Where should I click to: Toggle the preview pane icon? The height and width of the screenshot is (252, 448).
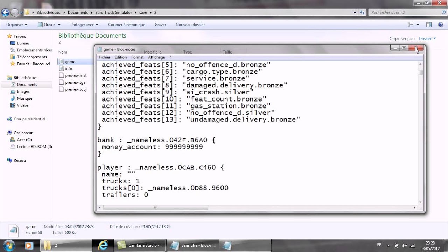click(x=429, y=24)
